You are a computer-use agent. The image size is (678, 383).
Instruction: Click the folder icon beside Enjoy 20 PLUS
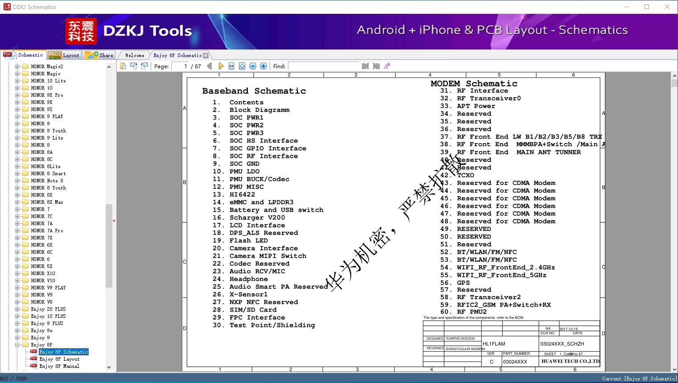pos(25,309)
